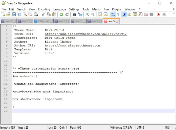
Task: Open the Macro menu
Action: point(96,9)
